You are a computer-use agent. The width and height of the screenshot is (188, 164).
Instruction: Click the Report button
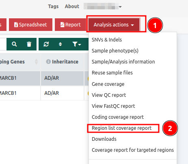(70, 25)
